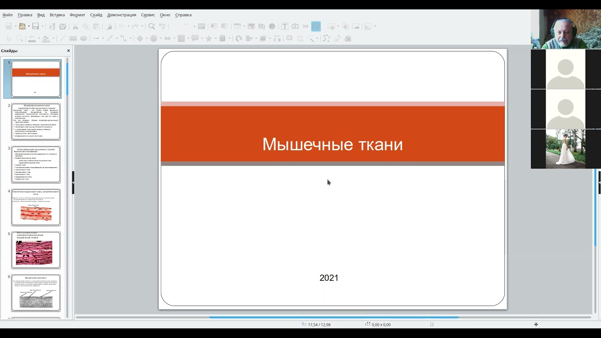This screenshot has height=338, width=601.
Task: Select slide 4 thumbnail with muscle image
Action: coord(36,207)
